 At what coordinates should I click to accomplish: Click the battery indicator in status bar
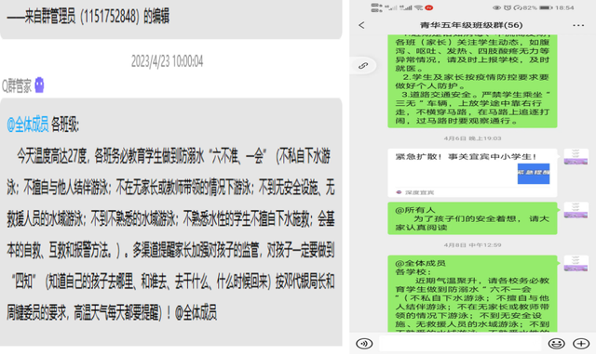tap(546, 7)
